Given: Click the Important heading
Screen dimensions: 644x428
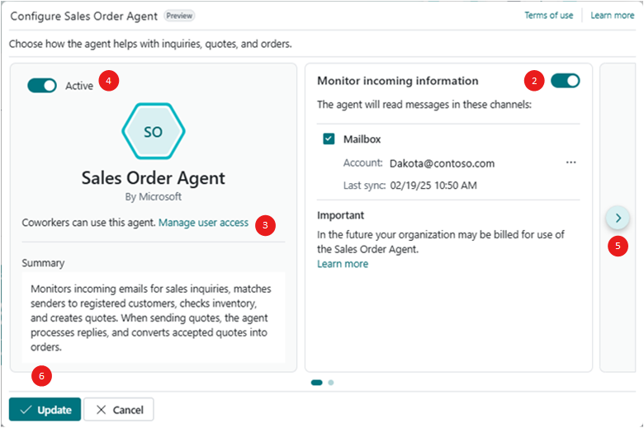Looking at the screenshot, I should tap(340, 215).
